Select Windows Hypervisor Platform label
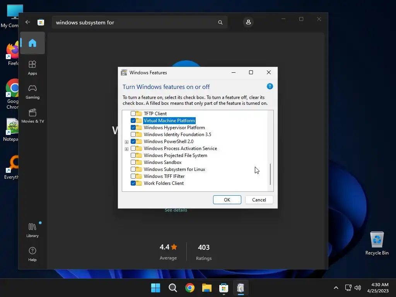 point(174,128)
